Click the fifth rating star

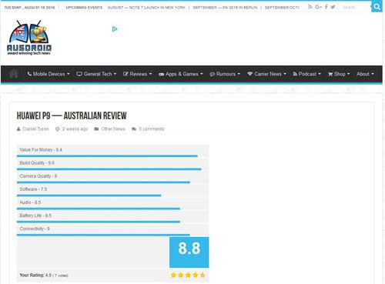click(x=203, y=275)
